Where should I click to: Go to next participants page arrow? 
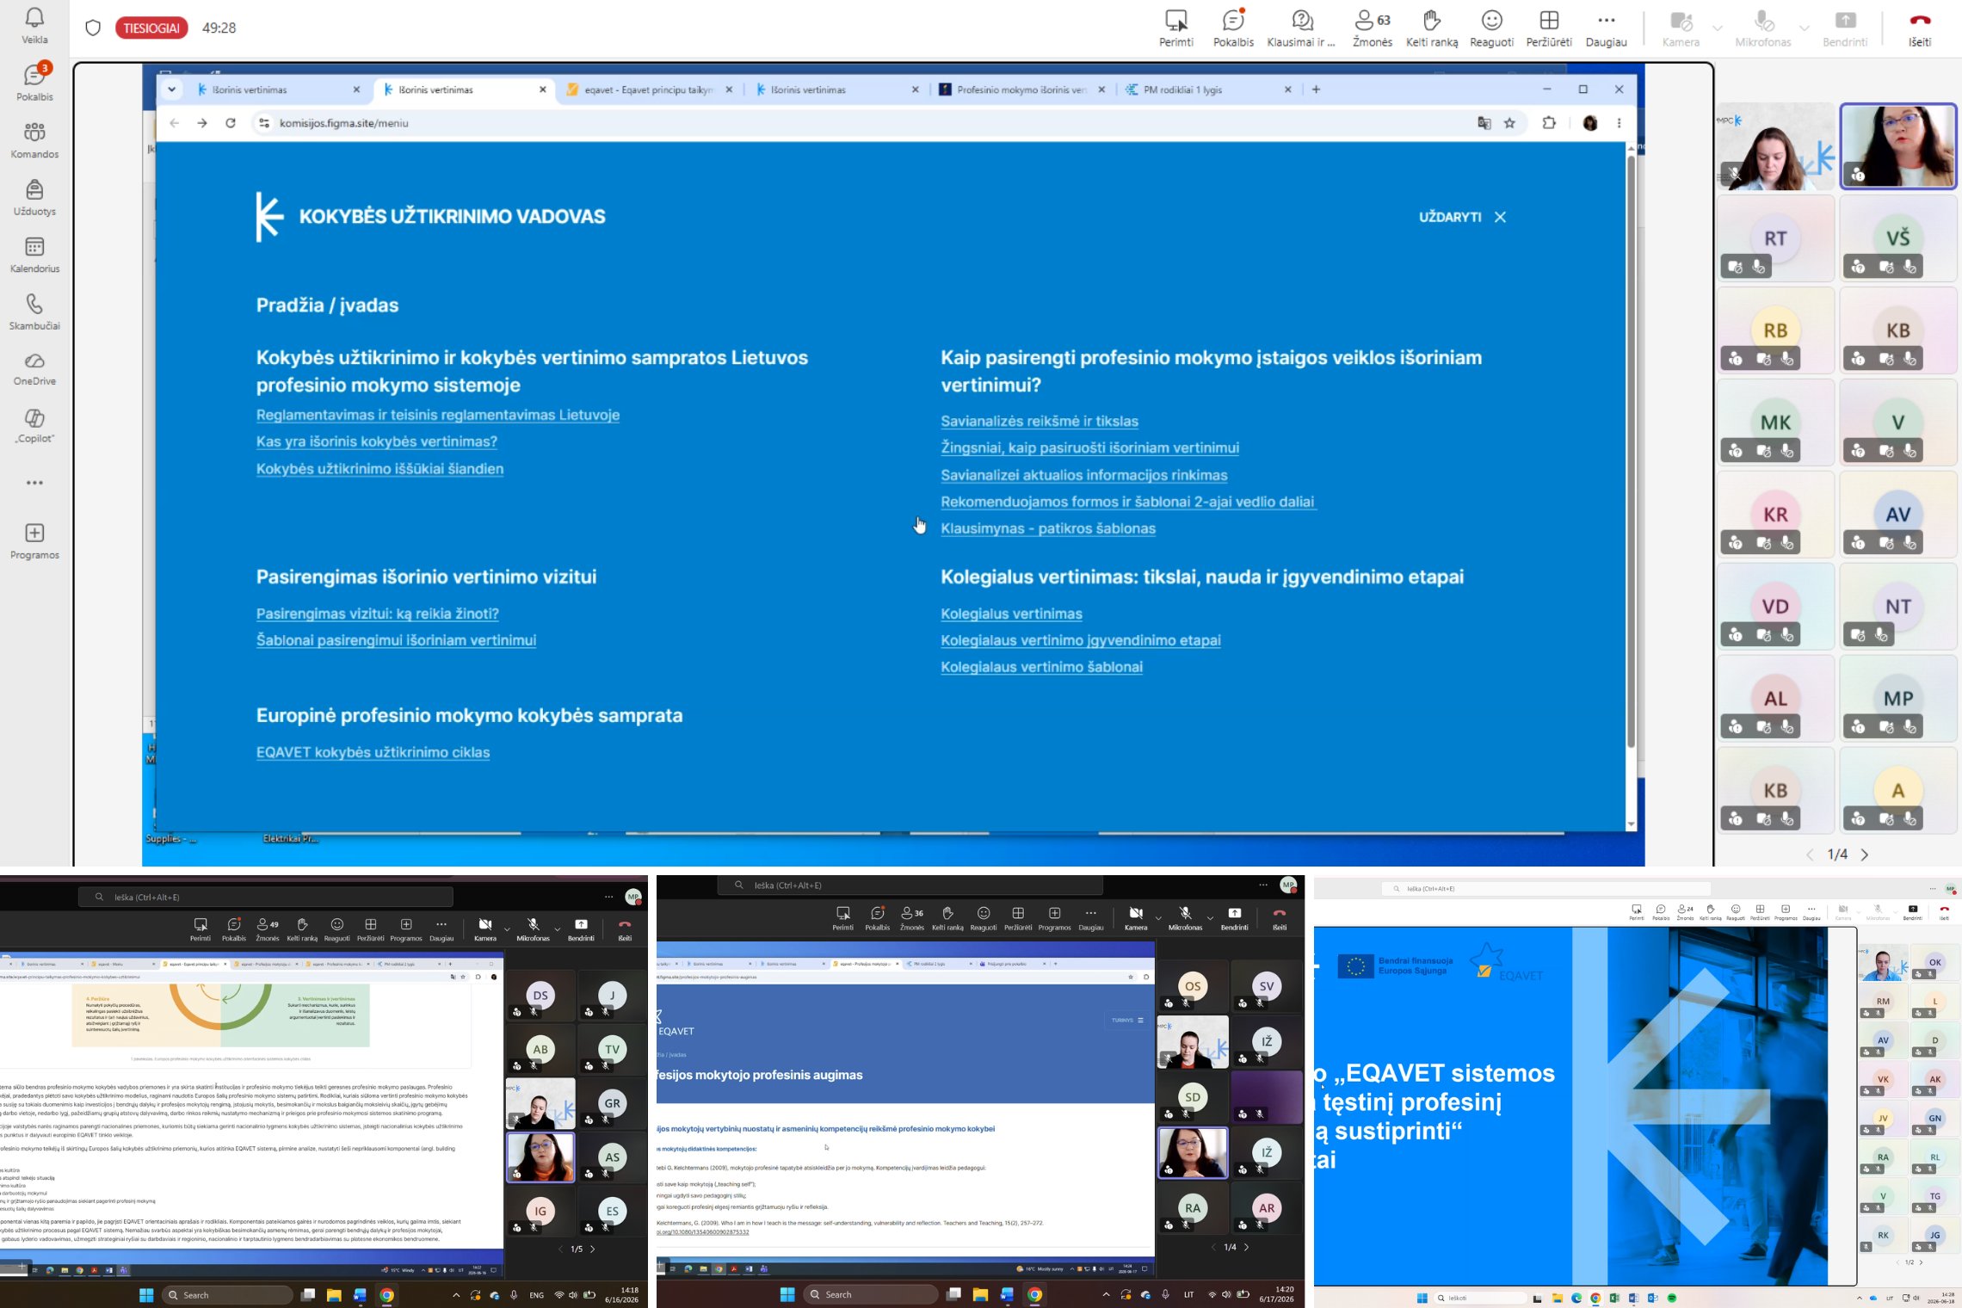click(1865, 855)
